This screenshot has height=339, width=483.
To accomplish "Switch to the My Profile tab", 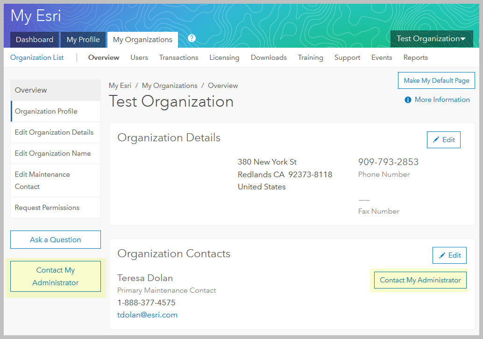I will [83, 40].
